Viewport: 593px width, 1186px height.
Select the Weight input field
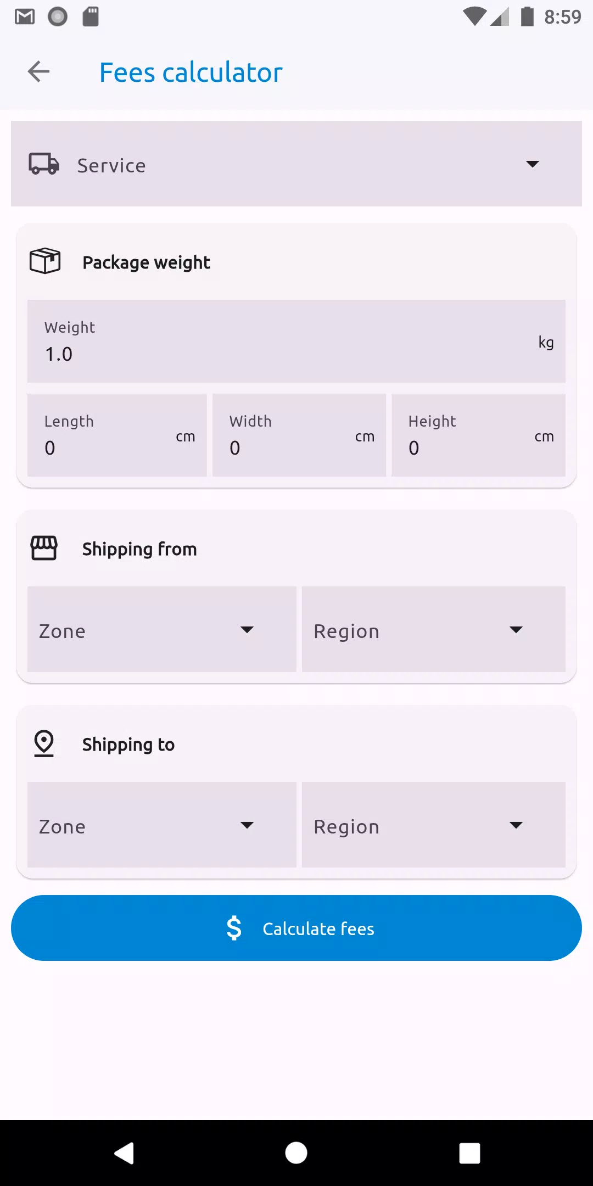coord(296,341)
